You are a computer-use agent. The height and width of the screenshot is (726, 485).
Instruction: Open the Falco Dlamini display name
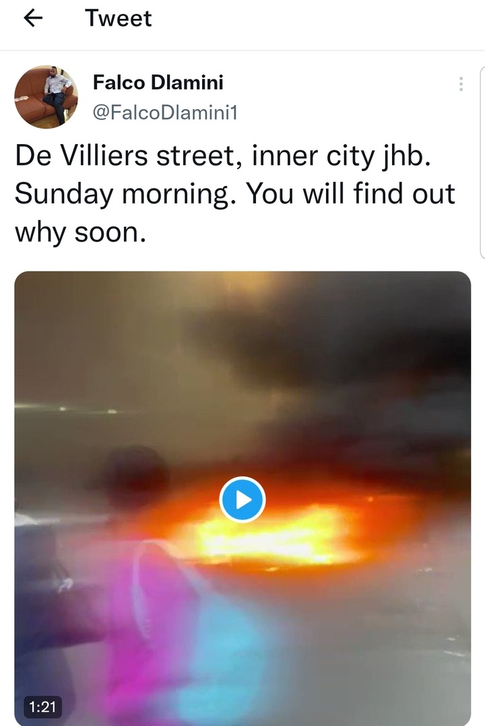pos(158,82)
